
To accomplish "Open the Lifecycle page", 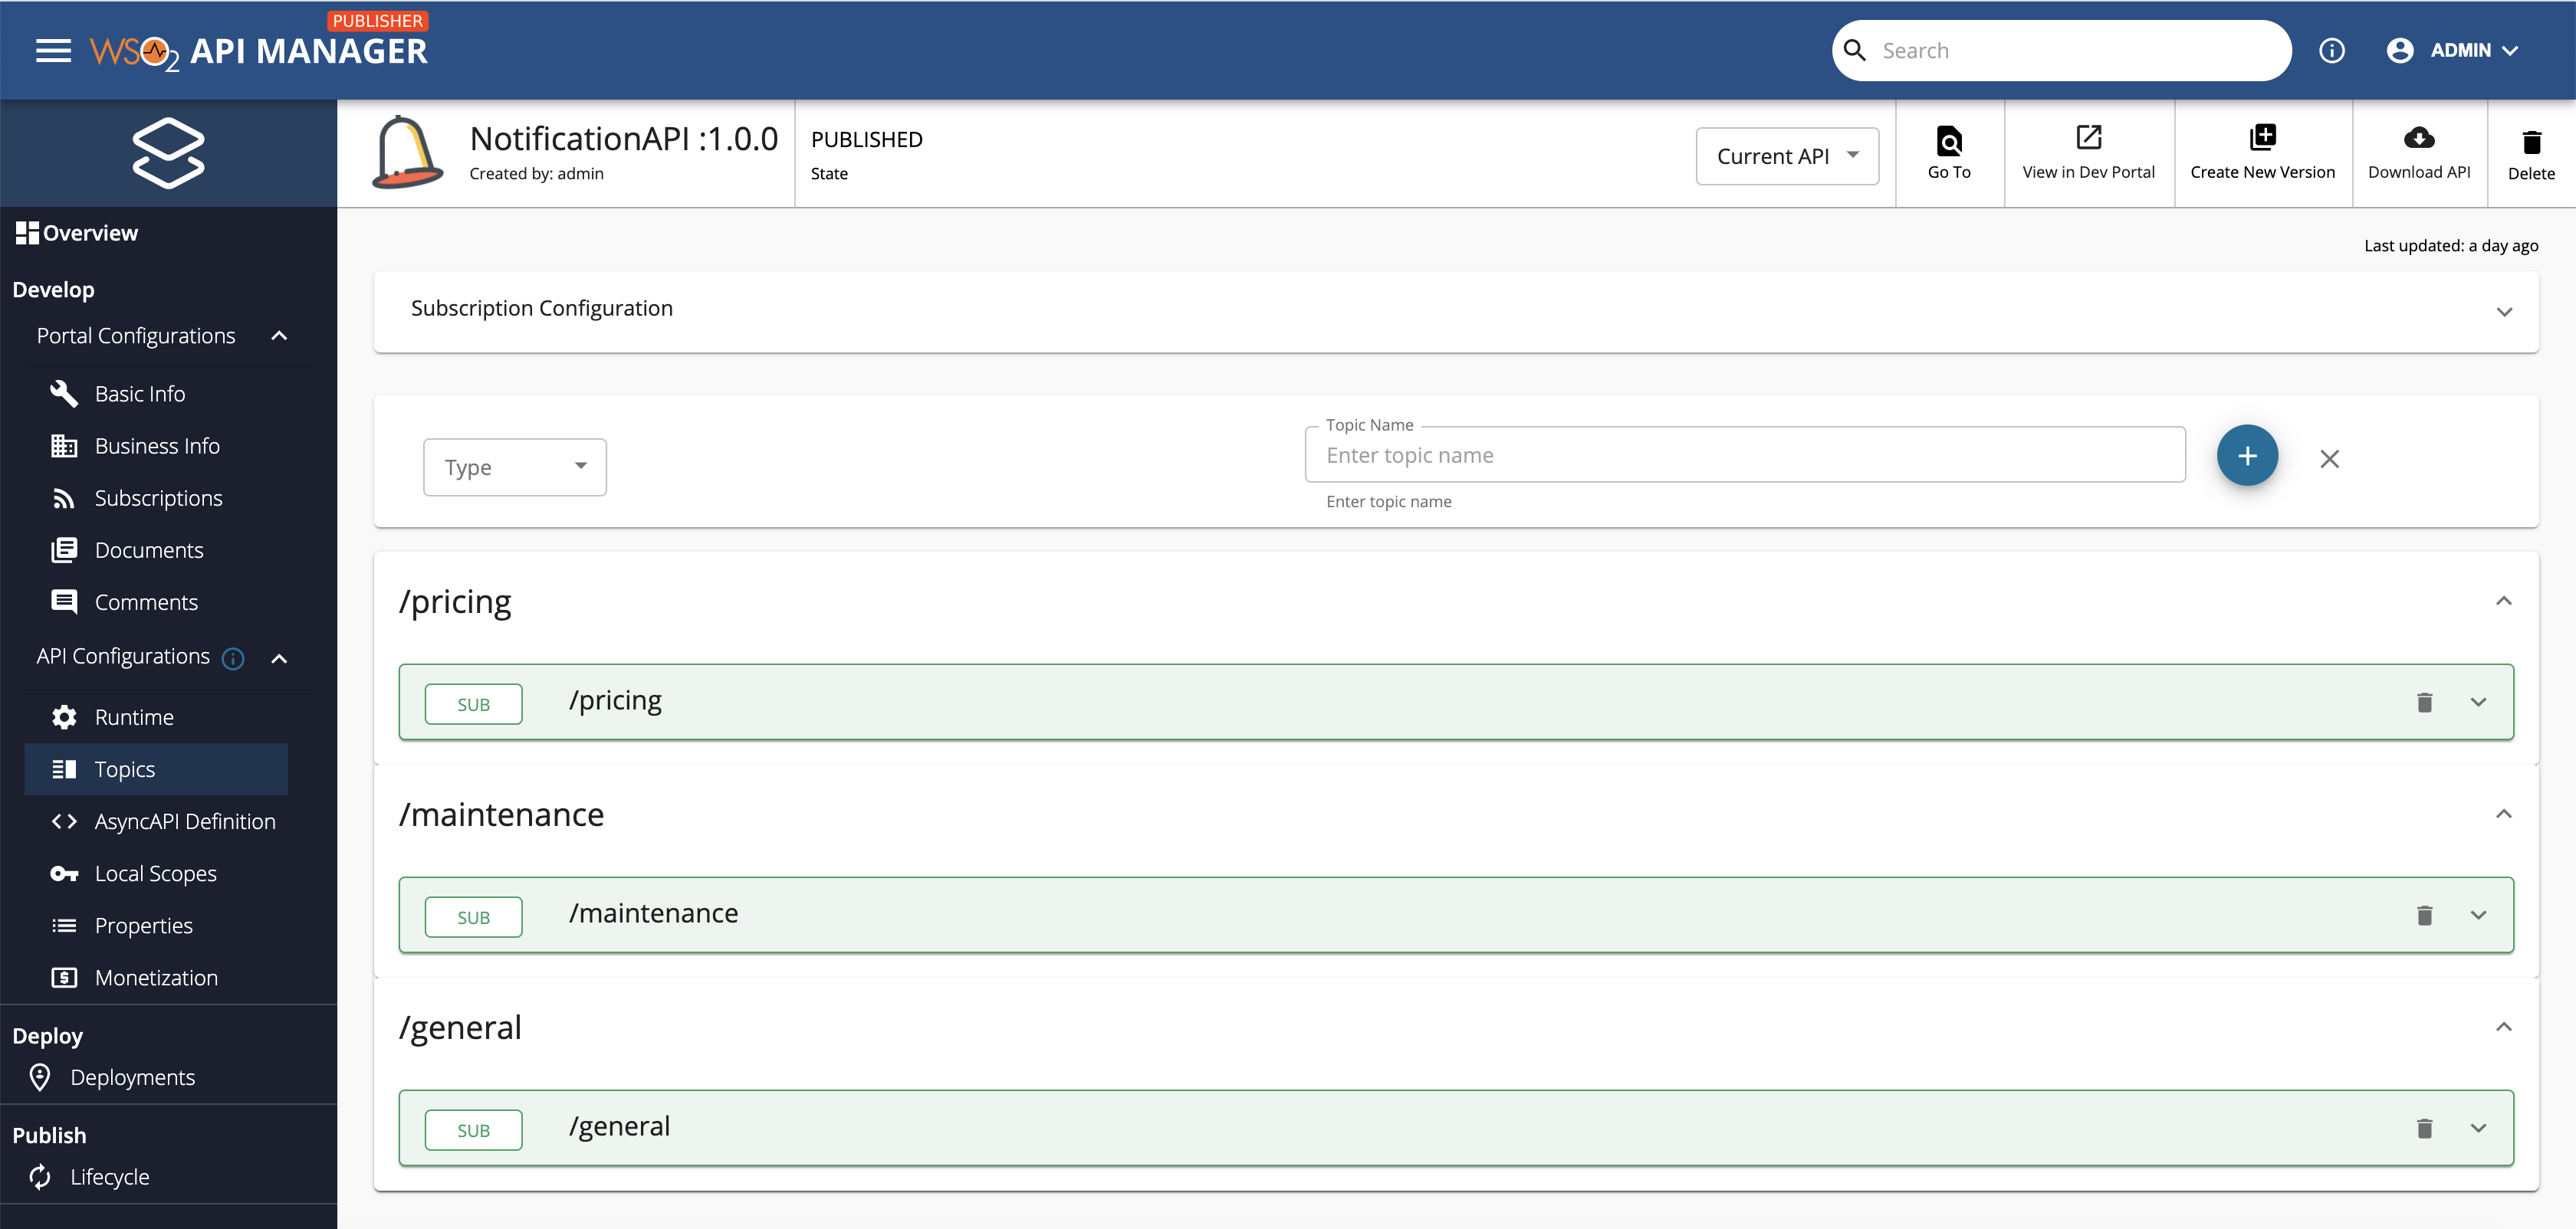I will pos(108,1176).
